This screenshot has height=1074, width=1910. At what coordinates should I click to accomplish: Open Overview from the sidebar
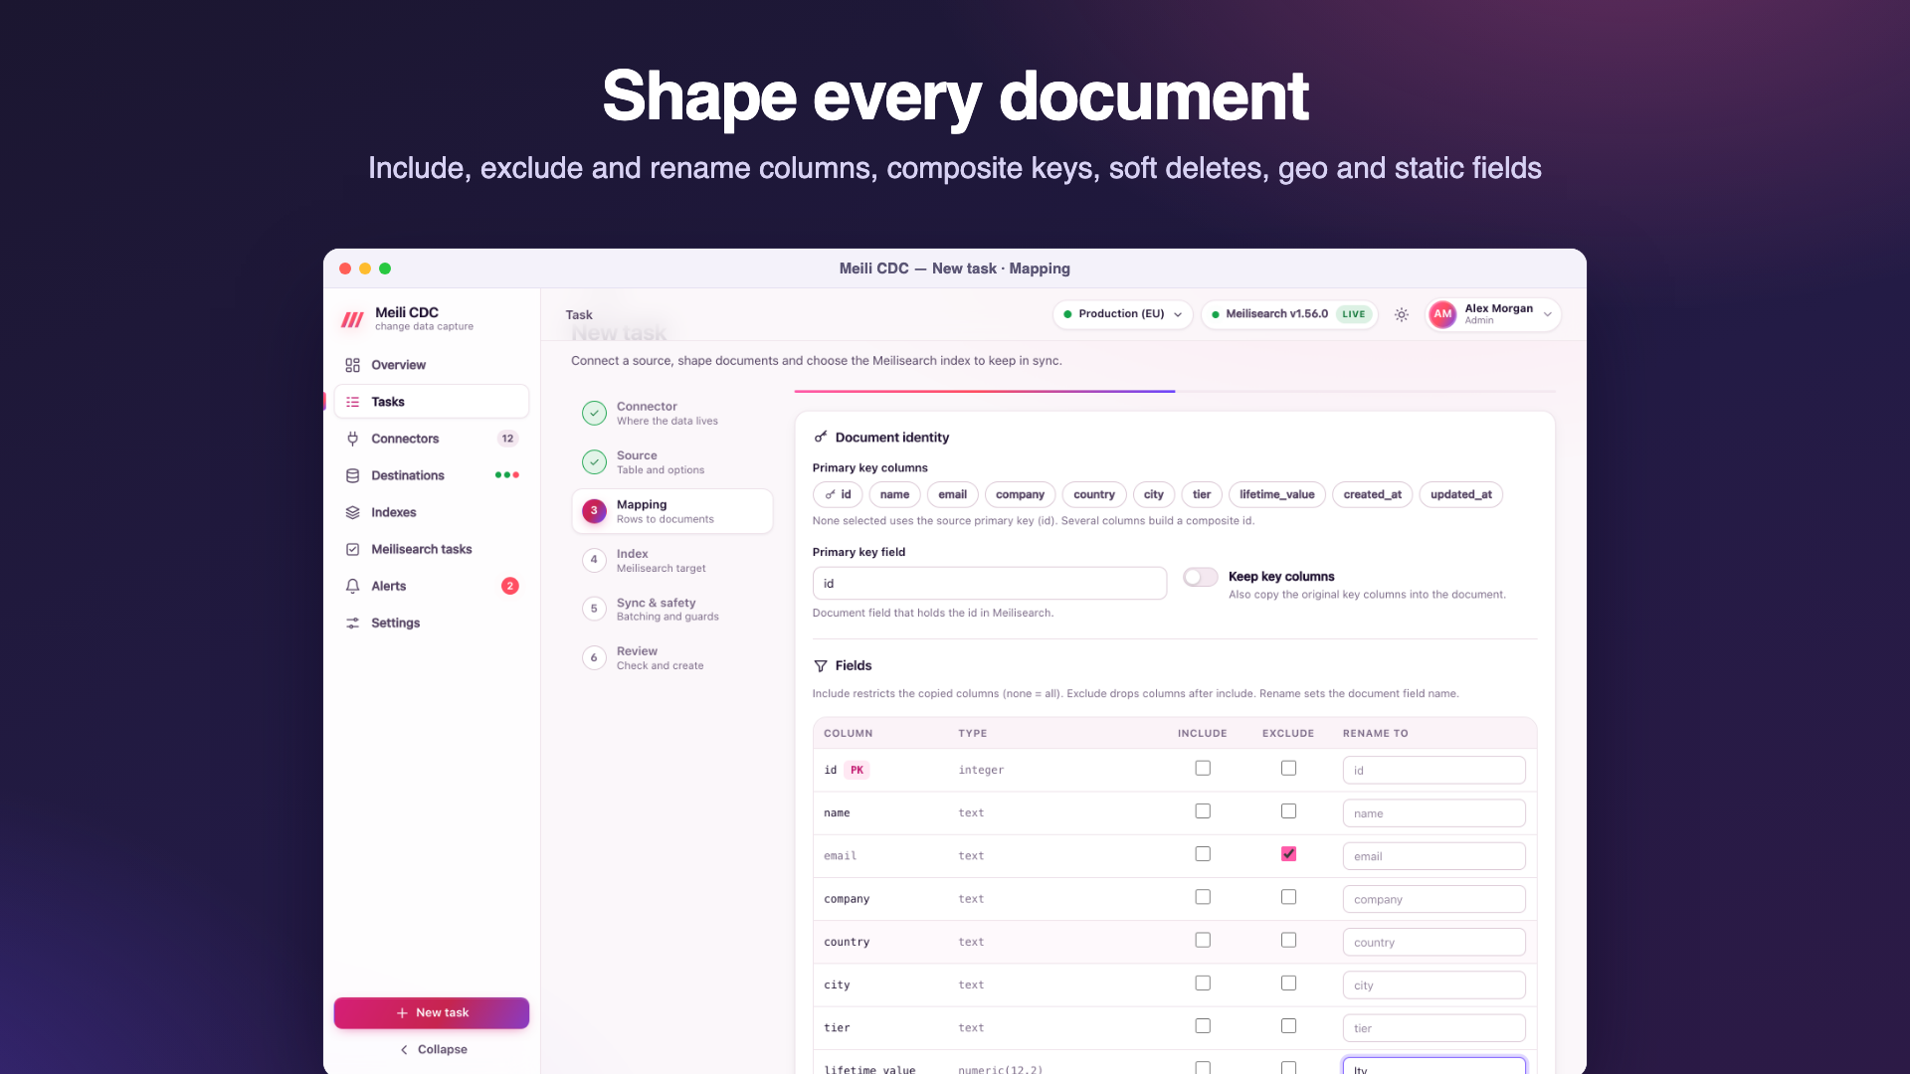point(431,365)
